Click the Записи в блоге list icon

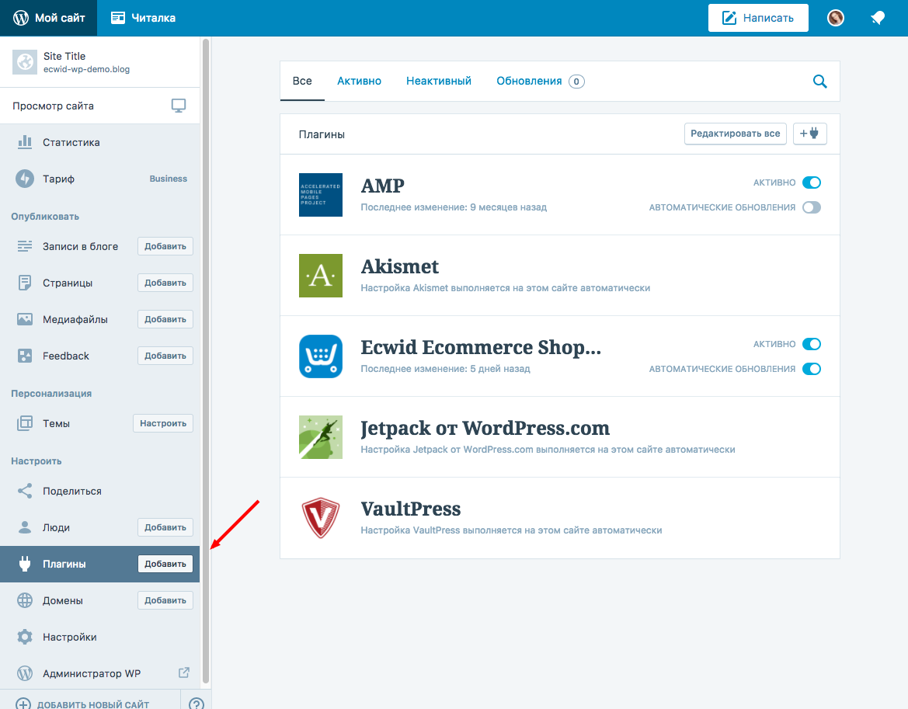point(25,247)
